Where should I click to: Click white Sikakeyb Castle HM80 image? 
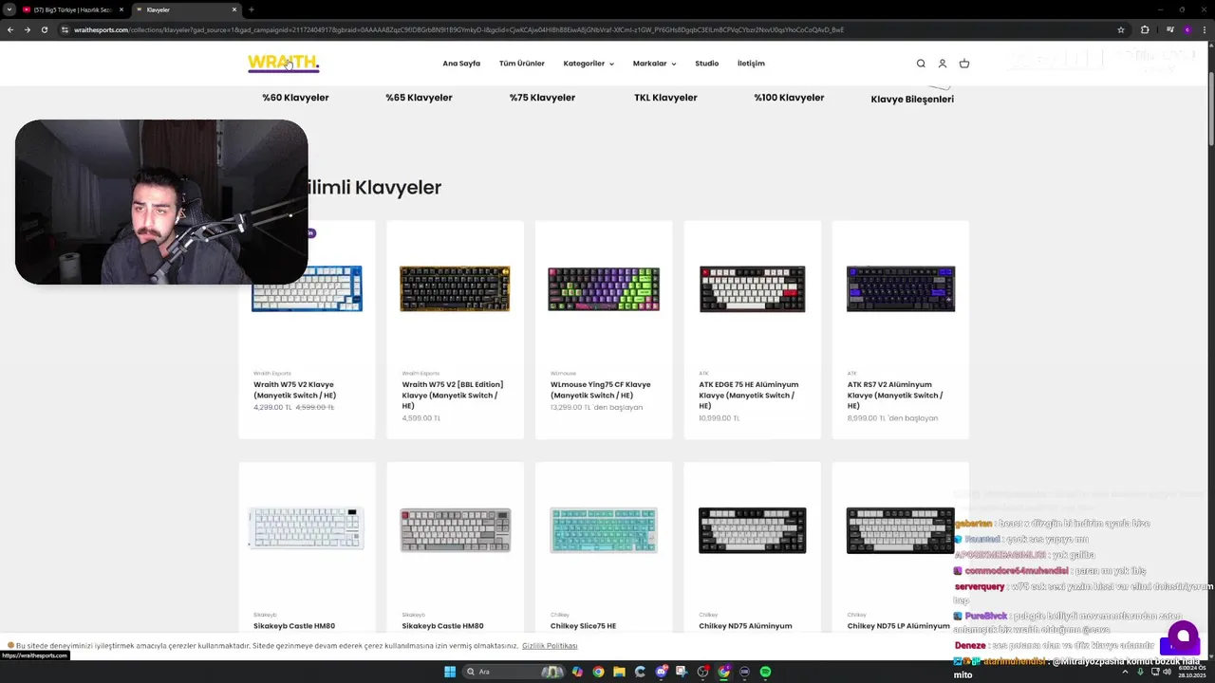[x=307, y=529]
